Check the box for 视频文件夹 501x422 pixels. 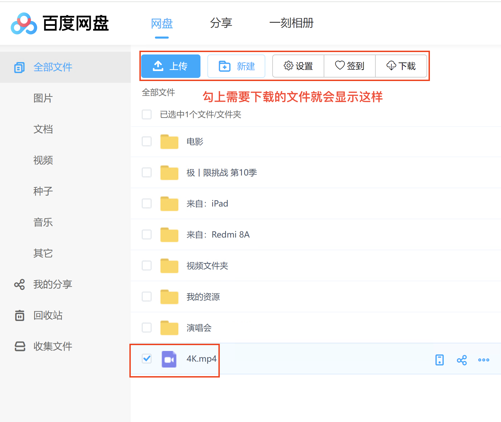pos(147,265)
